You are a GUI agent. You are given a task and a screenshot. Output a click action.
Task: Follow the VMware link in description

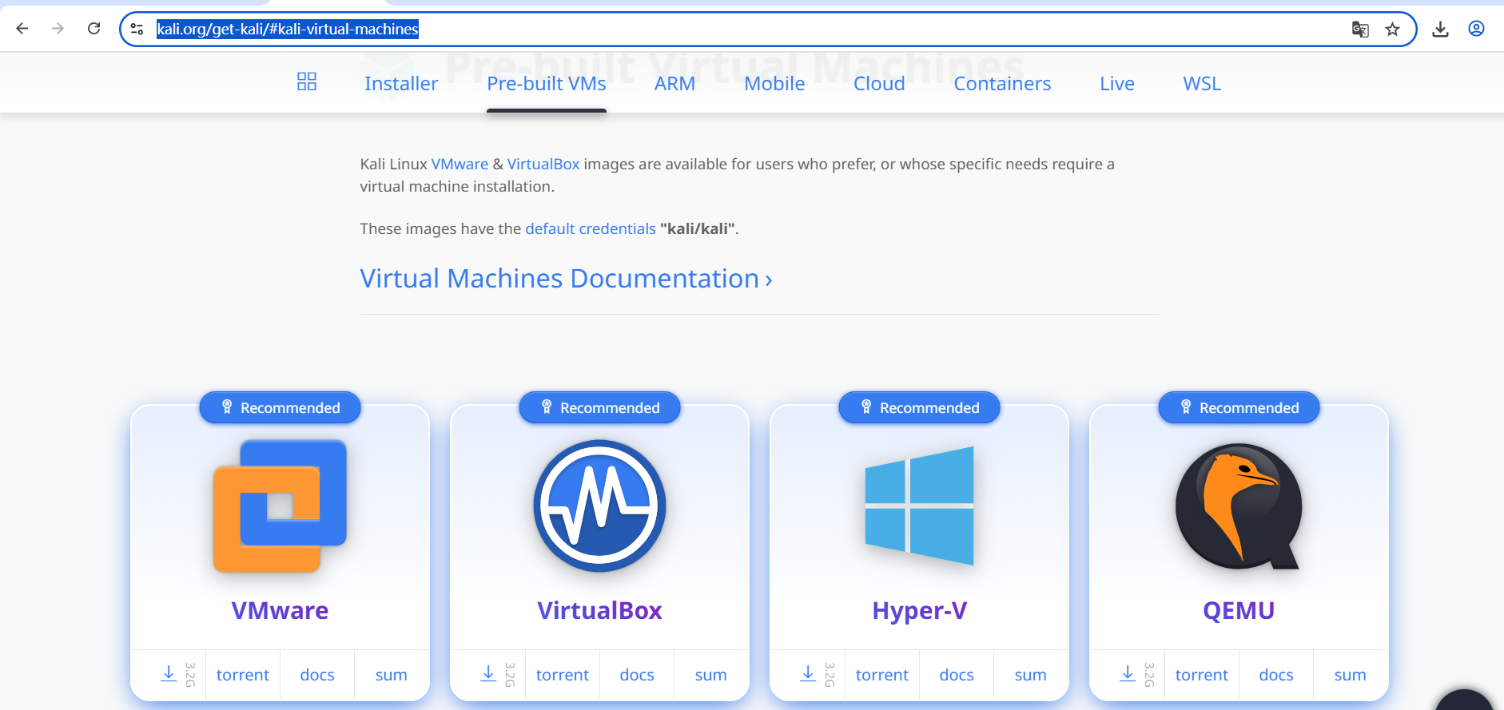460,164
